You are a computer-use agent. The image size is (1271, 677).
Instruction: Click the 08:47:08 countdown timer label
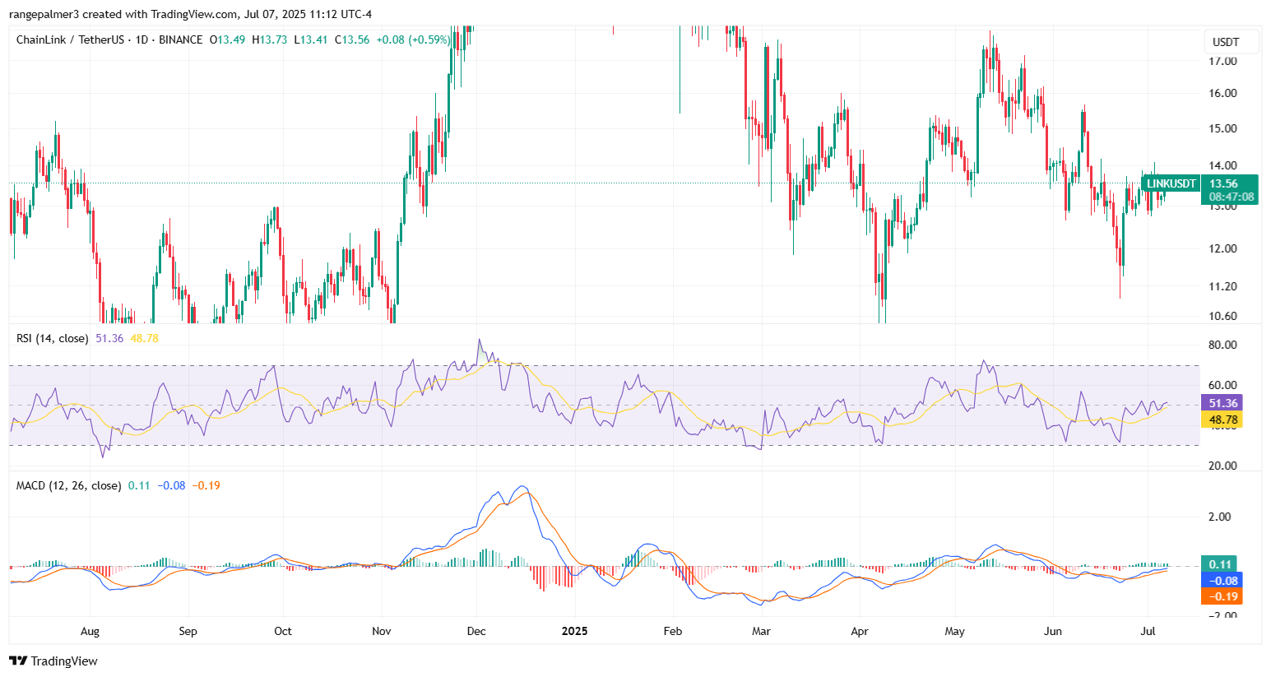pyautogui.click(x=1232, y=197)
